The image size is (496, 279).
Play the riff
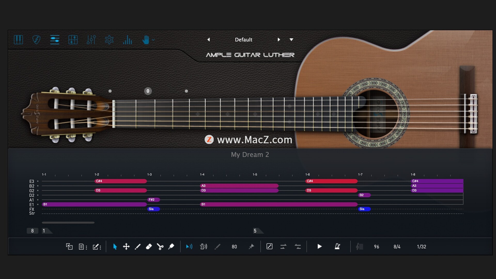(x=320, y=246)
